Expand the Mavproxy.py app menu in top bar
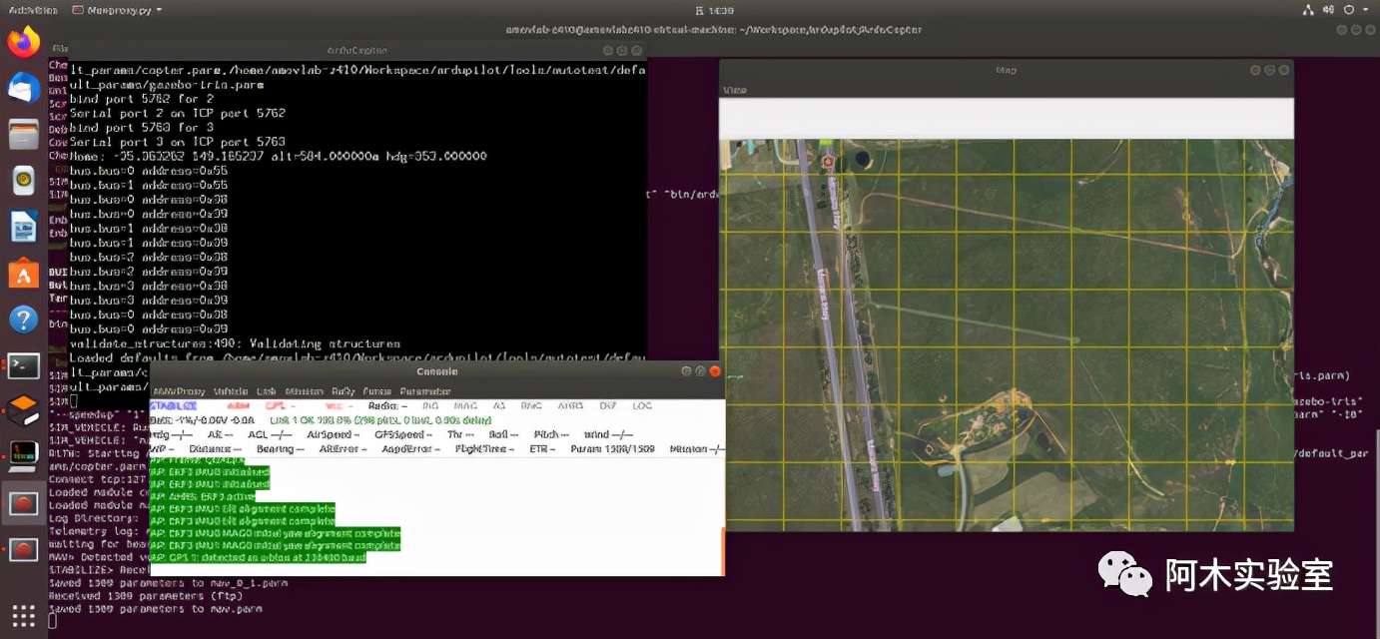Screen dimensions: 1380x639 click(x=117, y=10)
